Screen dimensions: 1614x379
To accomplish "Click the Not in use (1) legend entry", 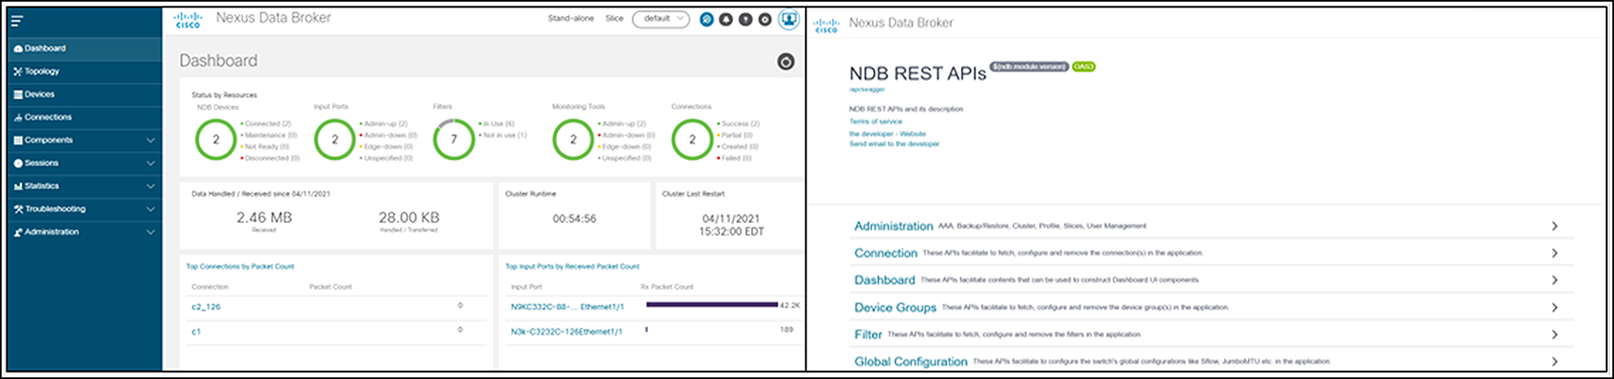I will (x=503, y=135).
